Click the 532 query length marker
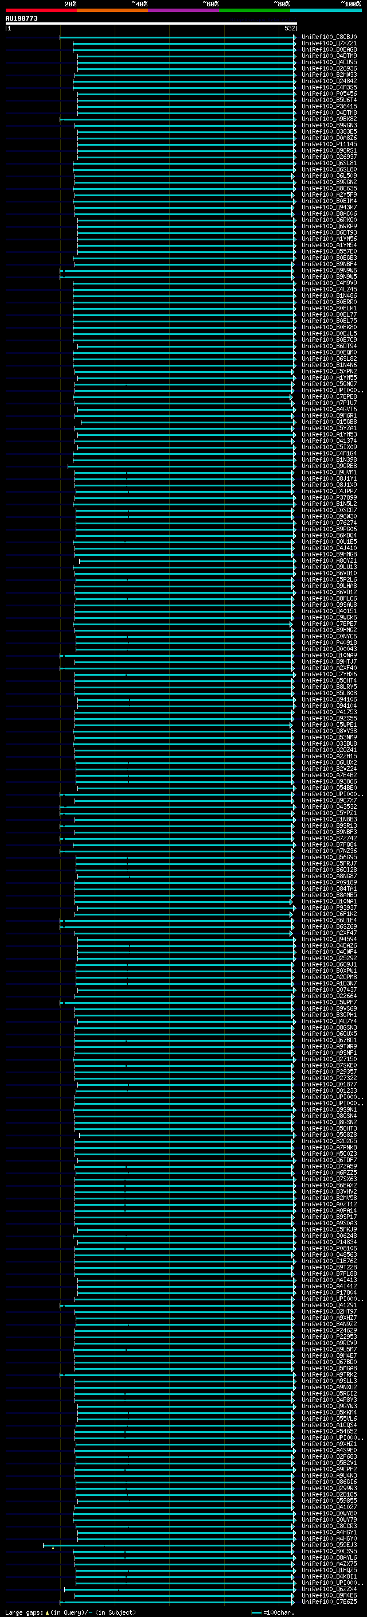 289,28
